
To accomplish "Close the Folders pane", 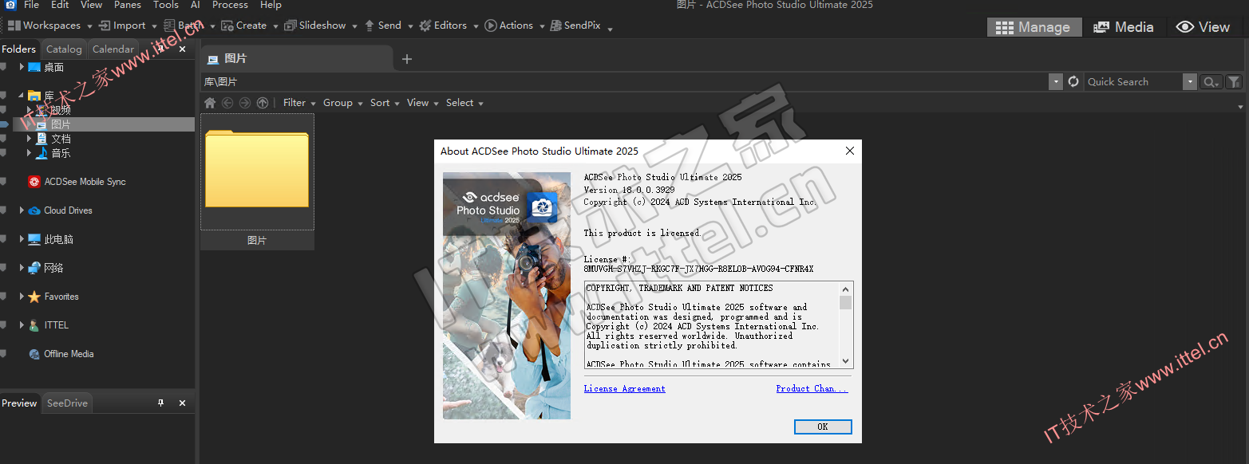I will (182, 49).
